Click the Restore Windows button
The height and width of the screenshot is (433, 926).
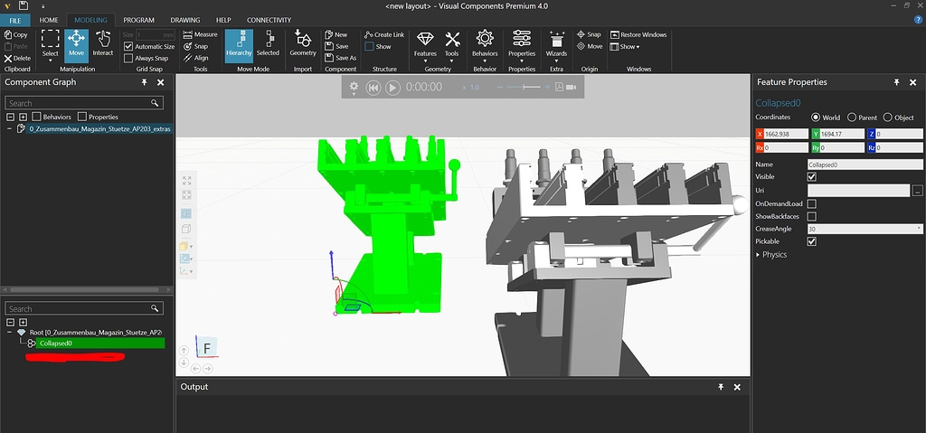(638, 34)
